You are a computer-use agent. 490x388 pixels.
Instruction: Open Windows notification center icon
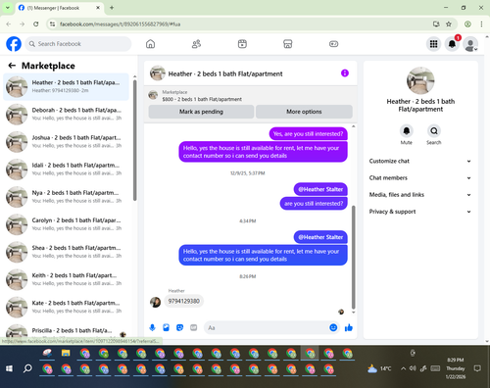[477, 368]
